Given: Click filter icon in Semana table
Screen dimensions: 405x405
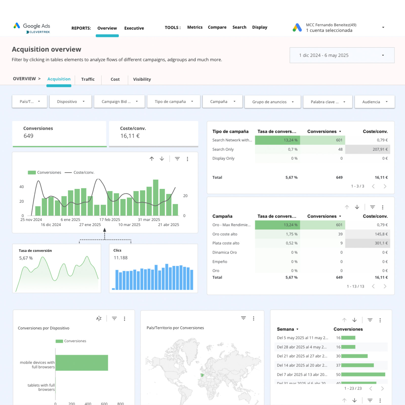Looking at the screenshot, I should (370, 320).
